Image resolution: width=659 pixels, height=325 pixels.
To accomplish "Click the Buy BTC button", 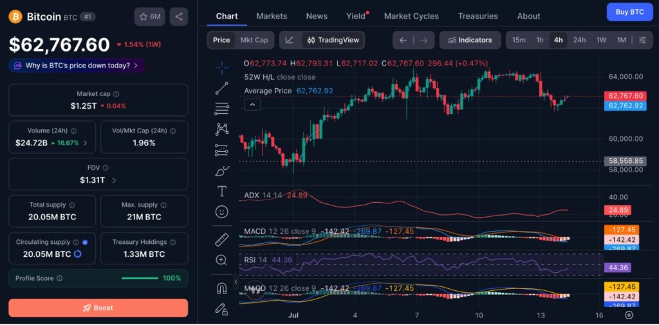I will [x=629, y=12].
